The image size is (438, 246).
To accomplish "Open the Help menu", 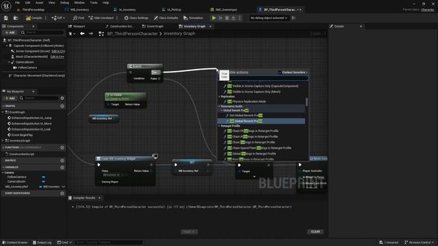I will click(105, 3).
